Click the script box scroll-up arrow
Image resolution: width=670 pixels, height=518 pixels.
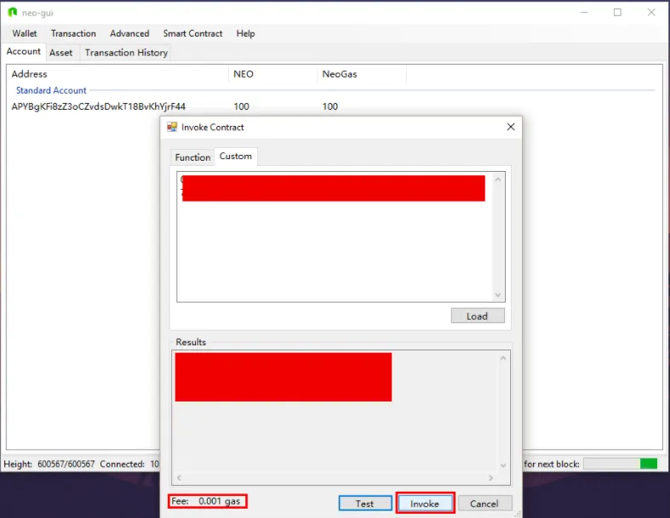[498, 179]
